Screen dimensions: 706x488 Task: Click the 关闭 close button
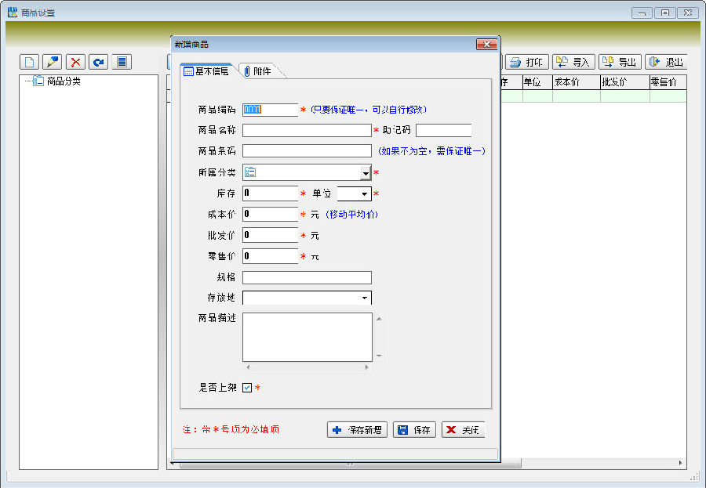[463, 429]
